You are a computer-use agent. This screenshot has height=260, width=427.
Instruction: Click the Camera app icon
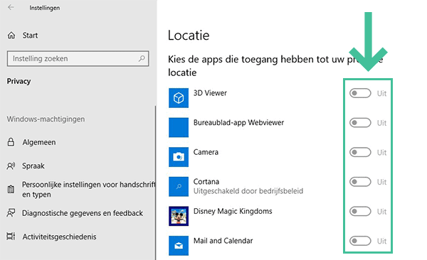click(x=179, y=157)
